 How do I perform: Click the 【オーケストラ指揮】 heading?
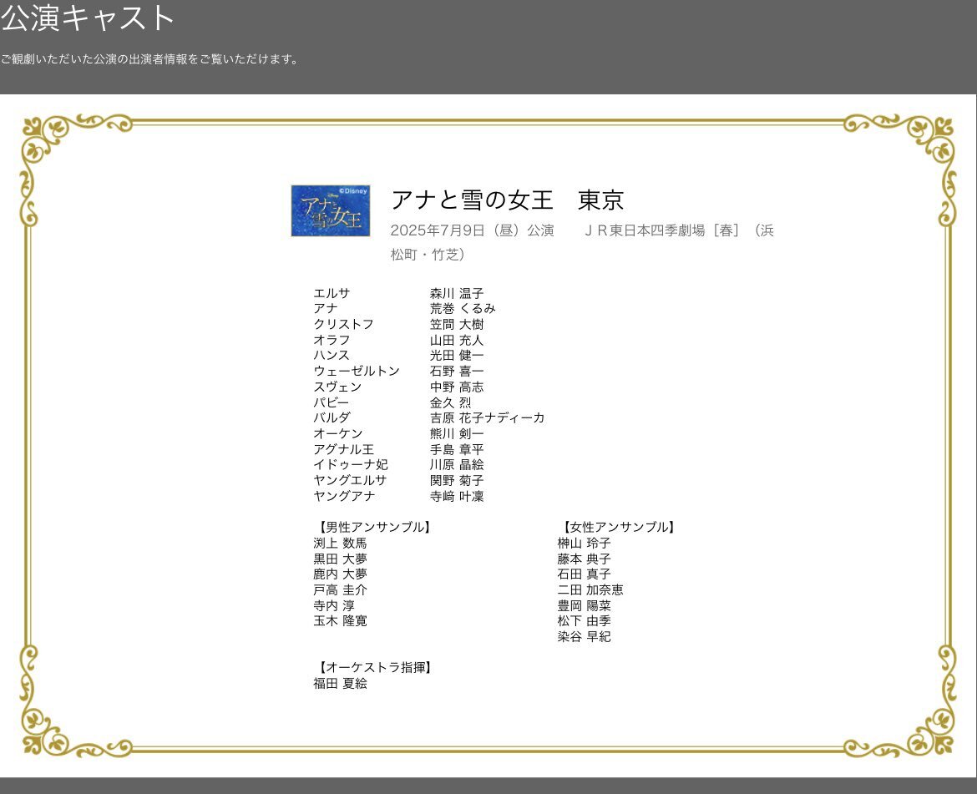click(x=374, y=668)
